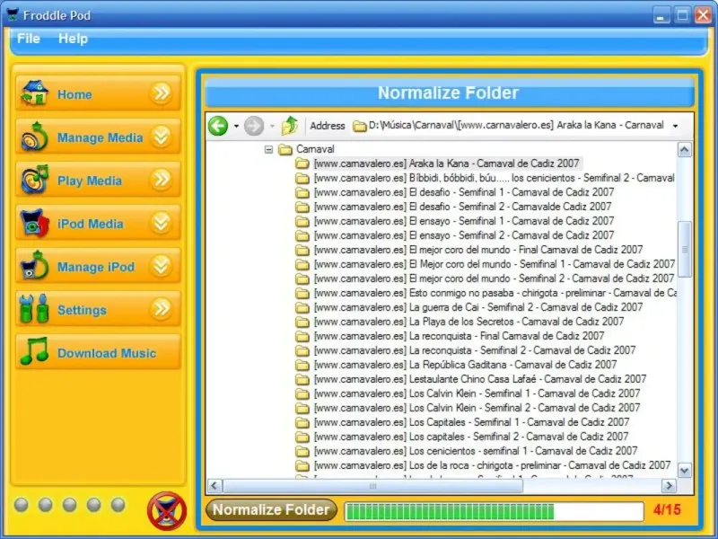Click the Settings tools icon

pyautogui.click(x=34, y=309)
